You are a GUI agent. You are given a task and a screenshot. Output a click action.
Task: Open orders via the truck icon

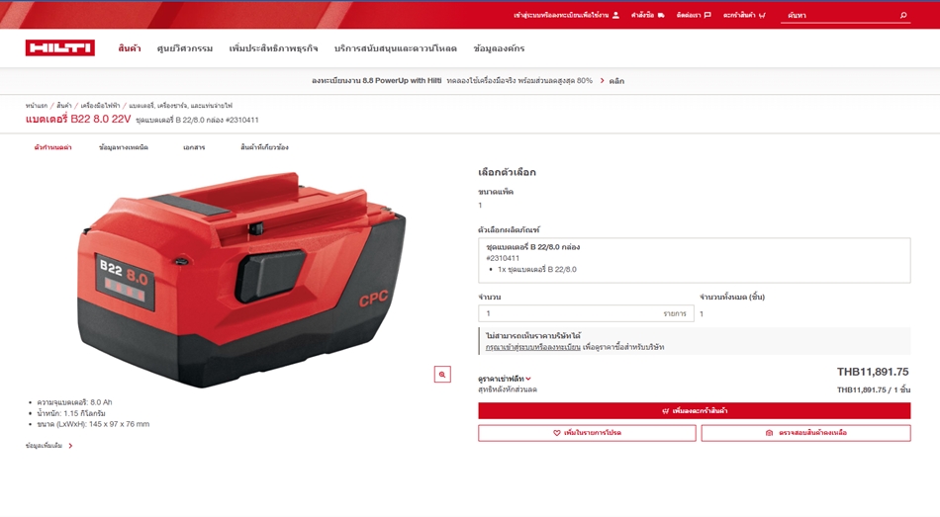pyautogui.click(x=661, y=15)
